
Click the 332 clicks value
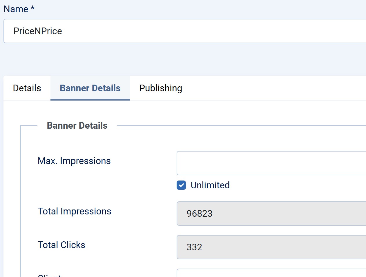194,247
